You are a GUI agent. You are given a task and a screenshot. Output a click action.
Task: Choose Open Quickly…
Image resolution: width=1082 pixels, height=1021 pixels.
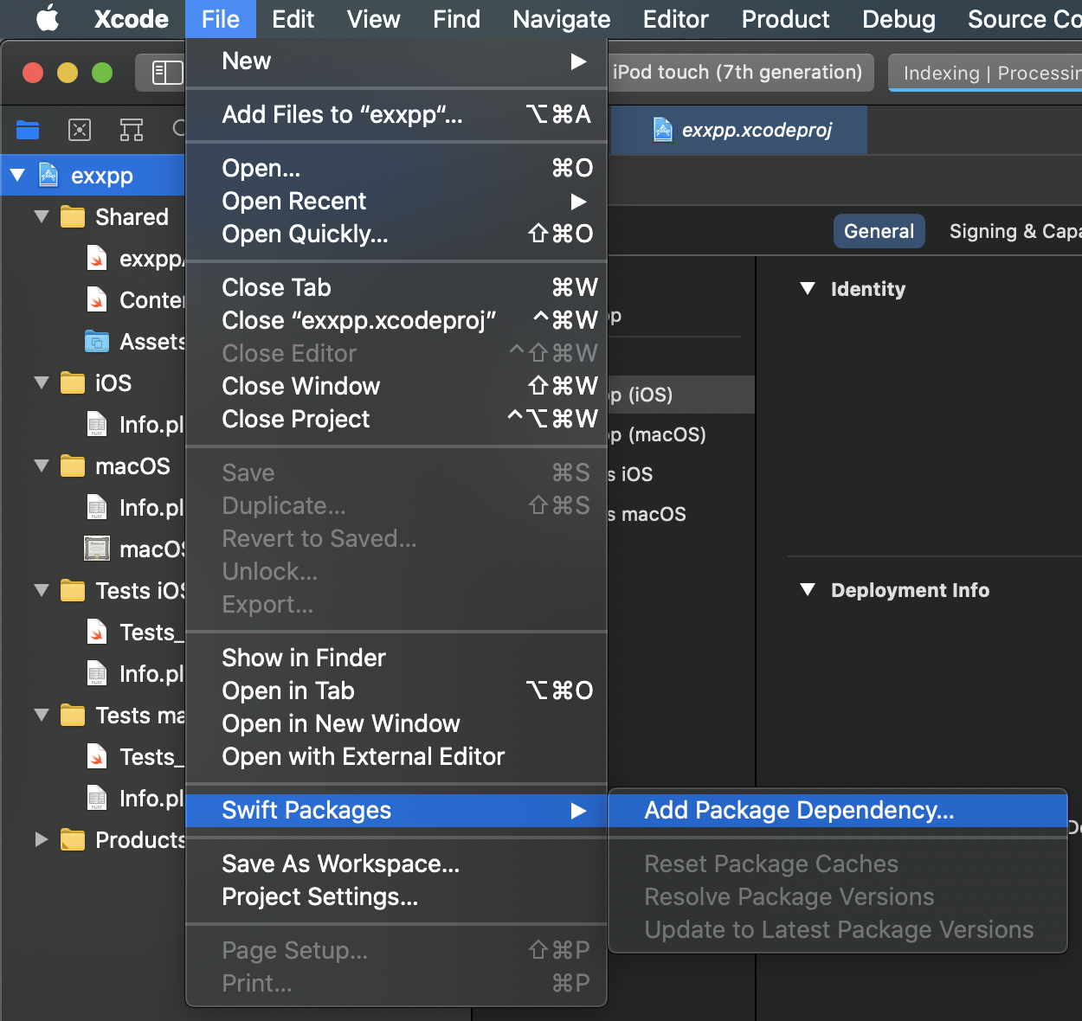[x=396, y=234]
